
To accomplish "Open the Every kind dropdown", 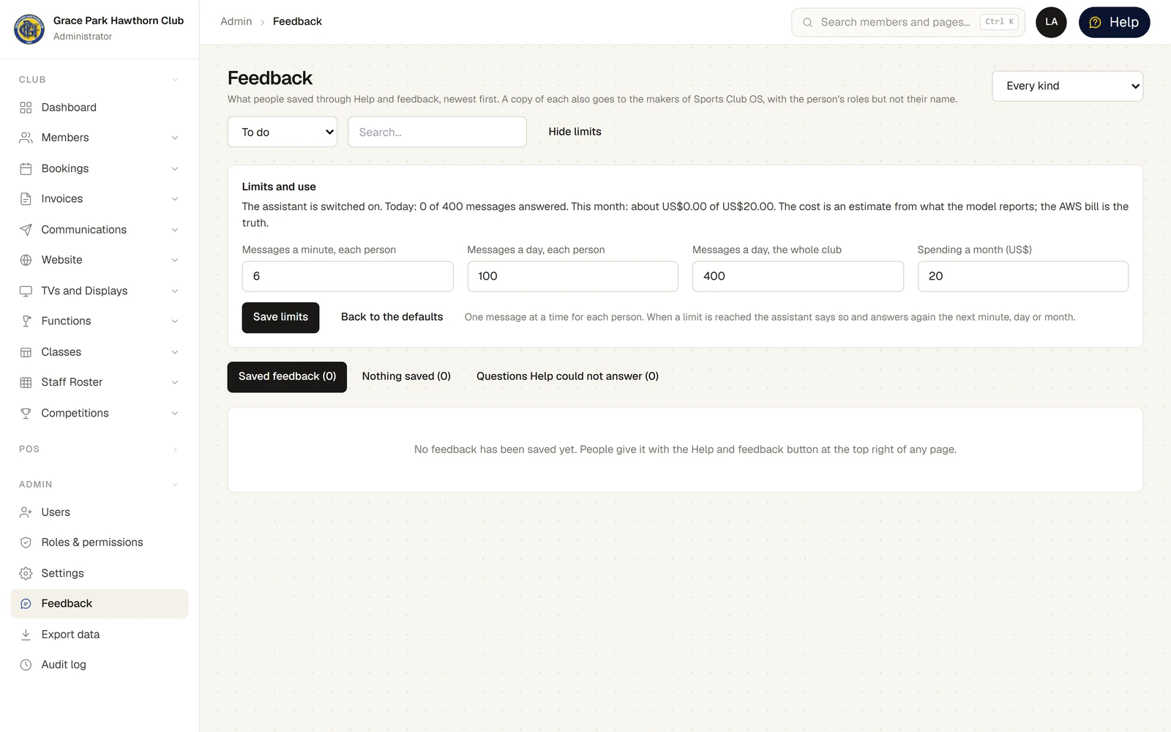I will [x=1067, y=86].
